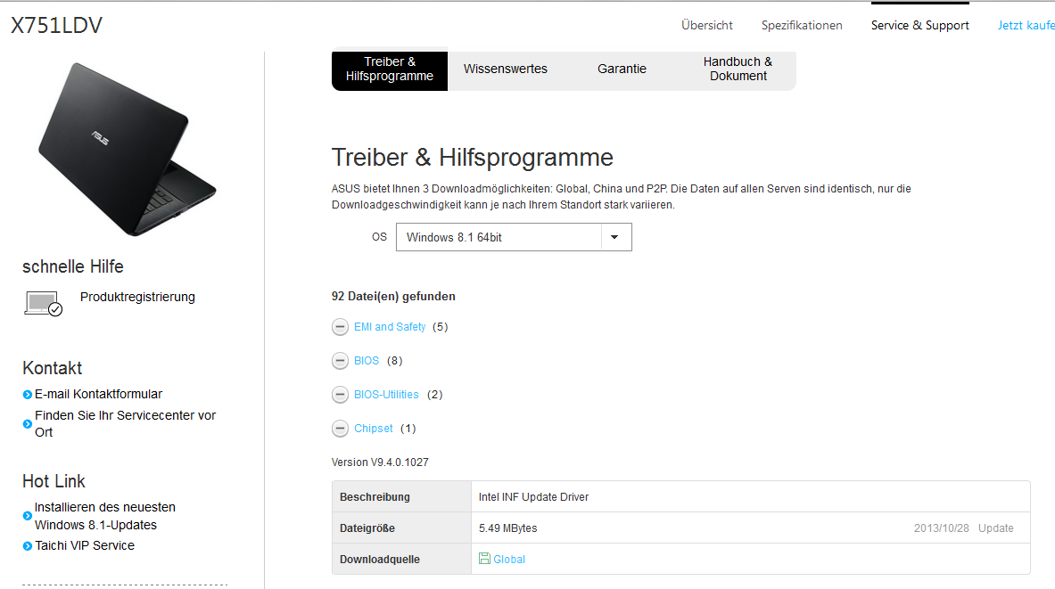This screenshot has width=1055, height=589.
Task: Collapse the Chipset category minus icon
Action: (x=341, y=429)
